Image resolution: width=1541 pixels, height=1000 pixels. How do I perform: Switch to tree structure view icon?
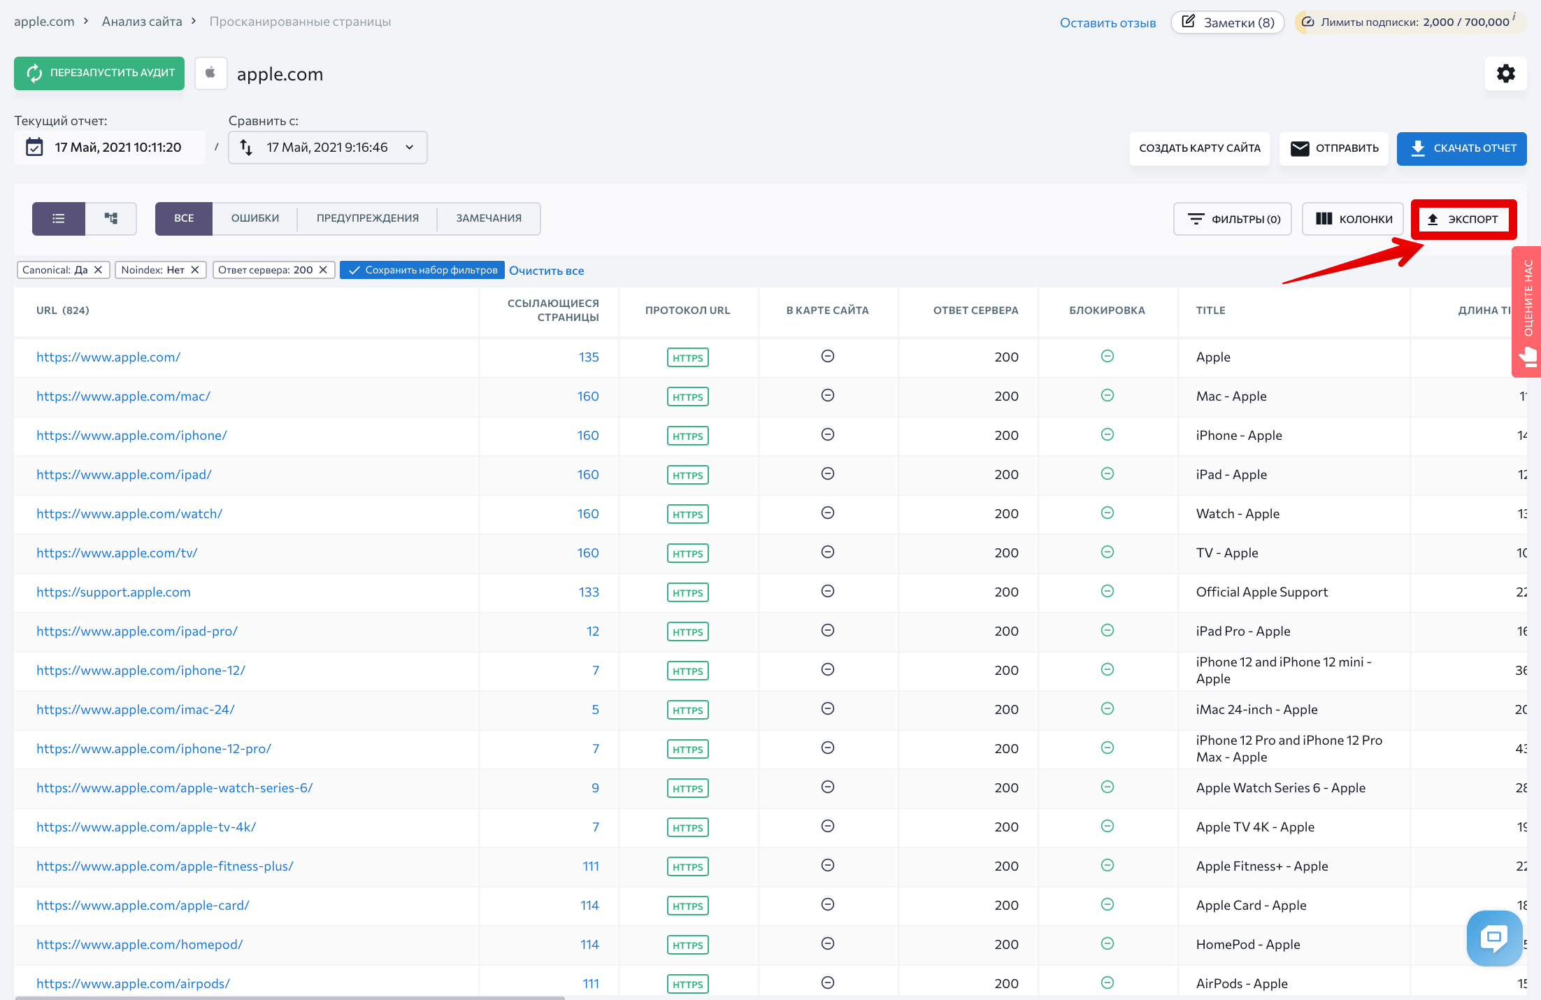pos(111,219)
